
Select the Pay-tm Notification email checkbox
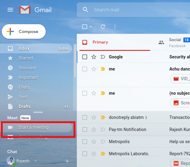click(x=85, y=129)
